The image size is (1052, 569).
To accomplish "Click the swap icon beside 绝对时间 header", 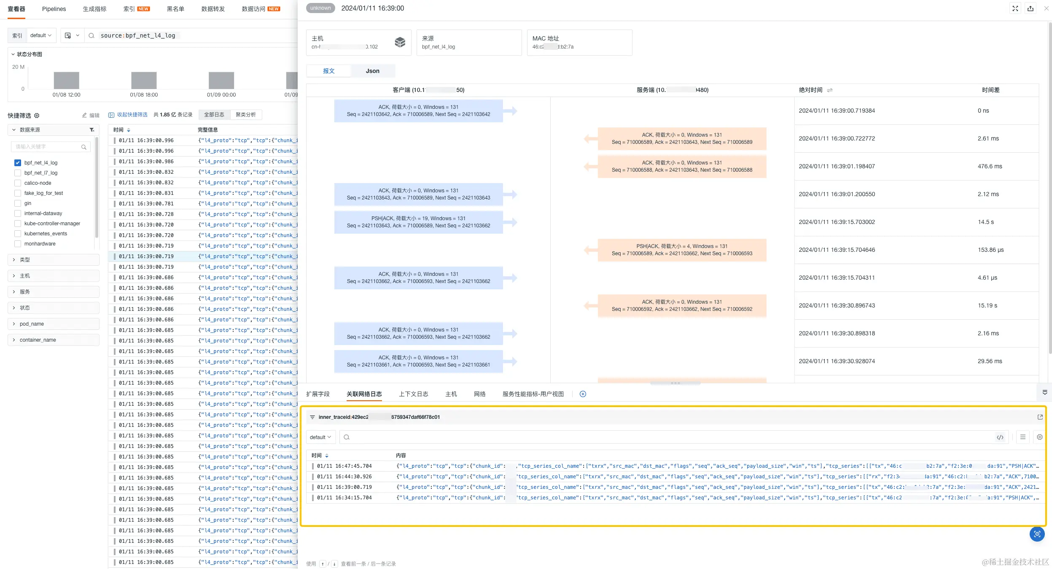I will coord(830,90).
